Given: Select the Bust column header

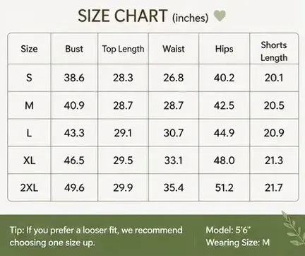Looking at the screenshot, I should 74,49.
